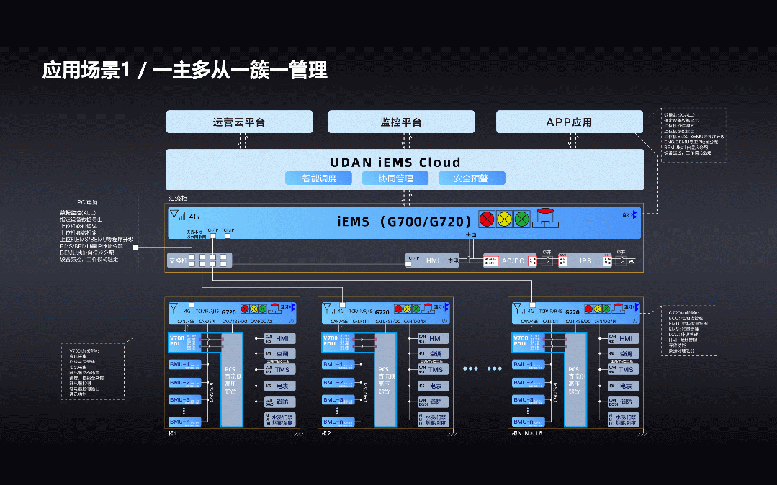Click the BMU-1 block in cabinet N
Image resolution: width=777 pixels, height=485 pixels.
point(524,365)
